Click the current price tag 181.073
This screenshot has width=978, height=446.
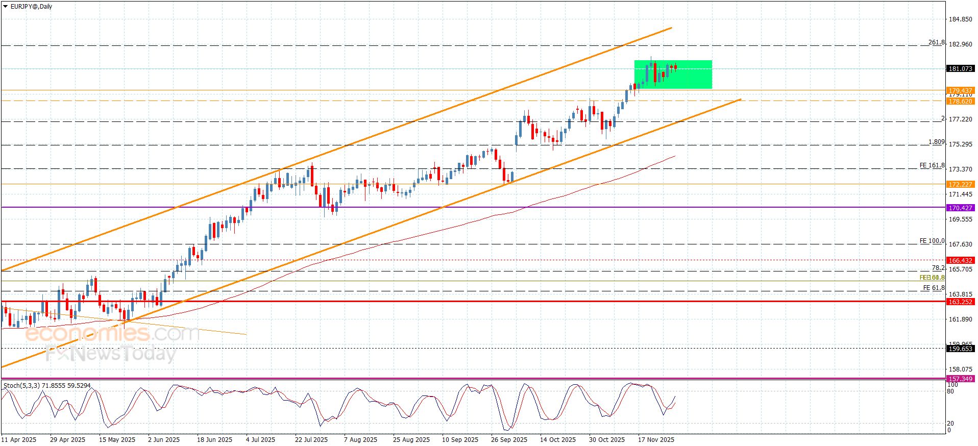point(960,69)
